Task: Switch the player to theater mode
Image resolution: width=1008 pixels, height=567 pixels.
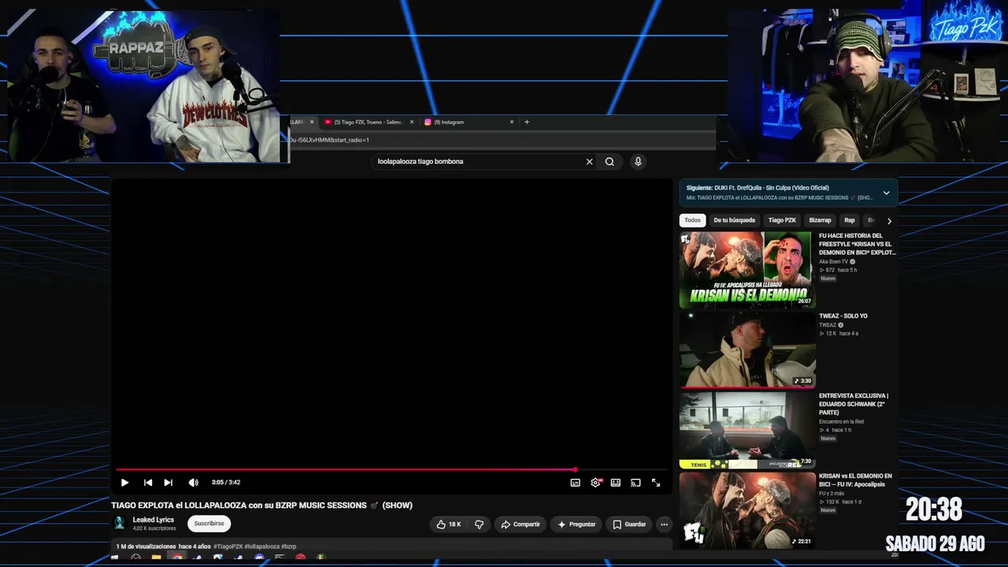Action: click(x=615, y=483)
